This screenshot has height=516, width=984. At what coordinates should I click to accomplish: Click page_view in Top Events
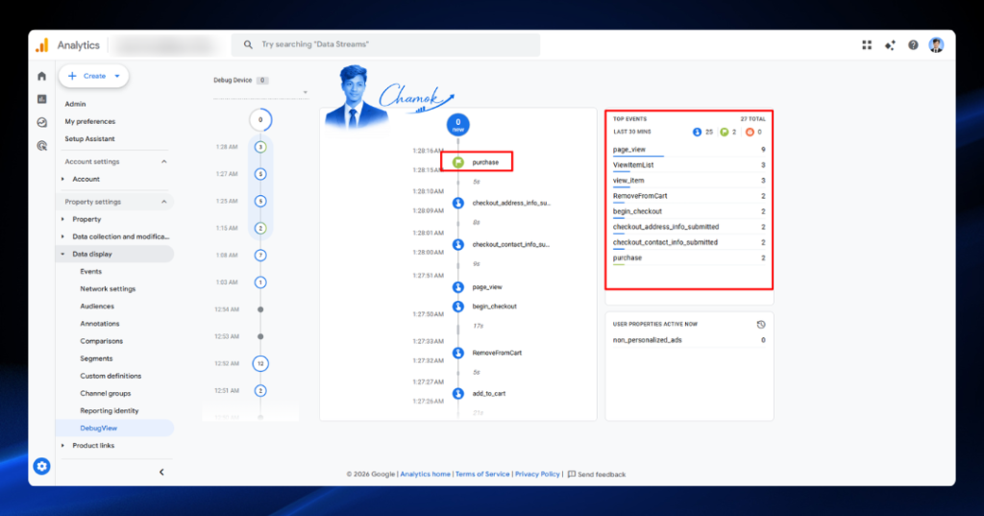click(x=628, y=149)
